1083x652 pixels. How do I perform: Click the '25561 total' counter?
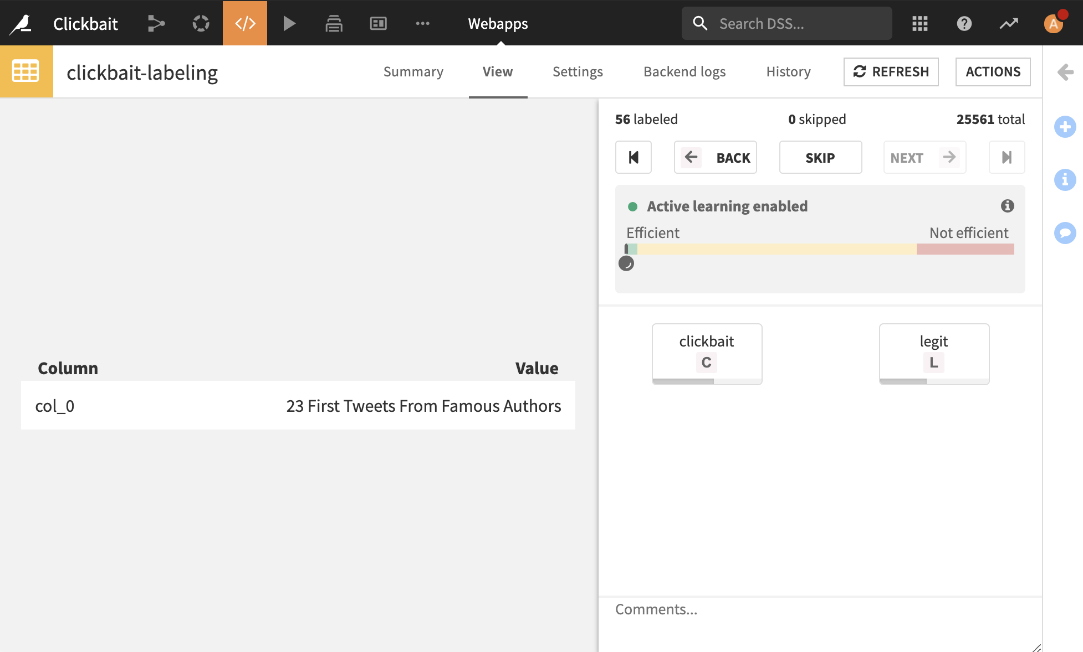[990, 119]
